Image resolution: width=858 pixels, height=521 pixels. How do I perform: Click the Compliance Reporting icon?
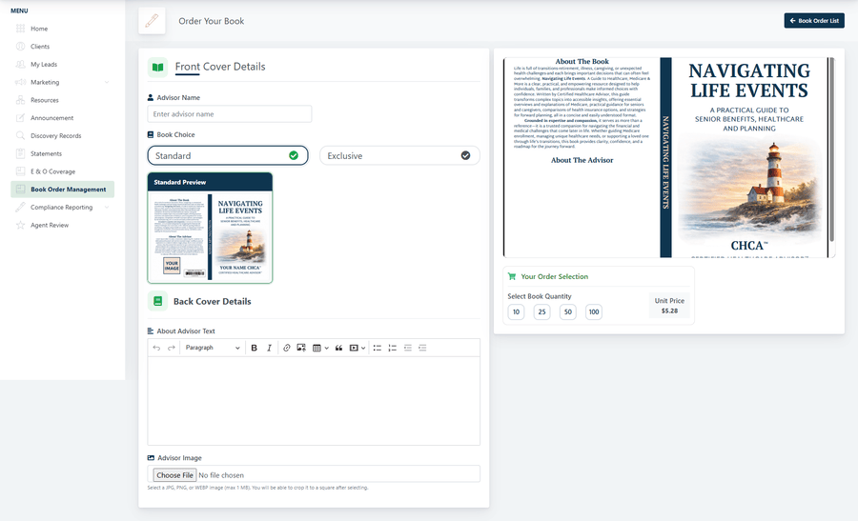(x=20, y=208)
